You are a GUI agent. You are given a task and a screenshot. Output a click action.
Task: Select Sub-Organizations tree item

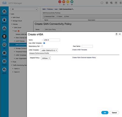[x=21, y=58]
